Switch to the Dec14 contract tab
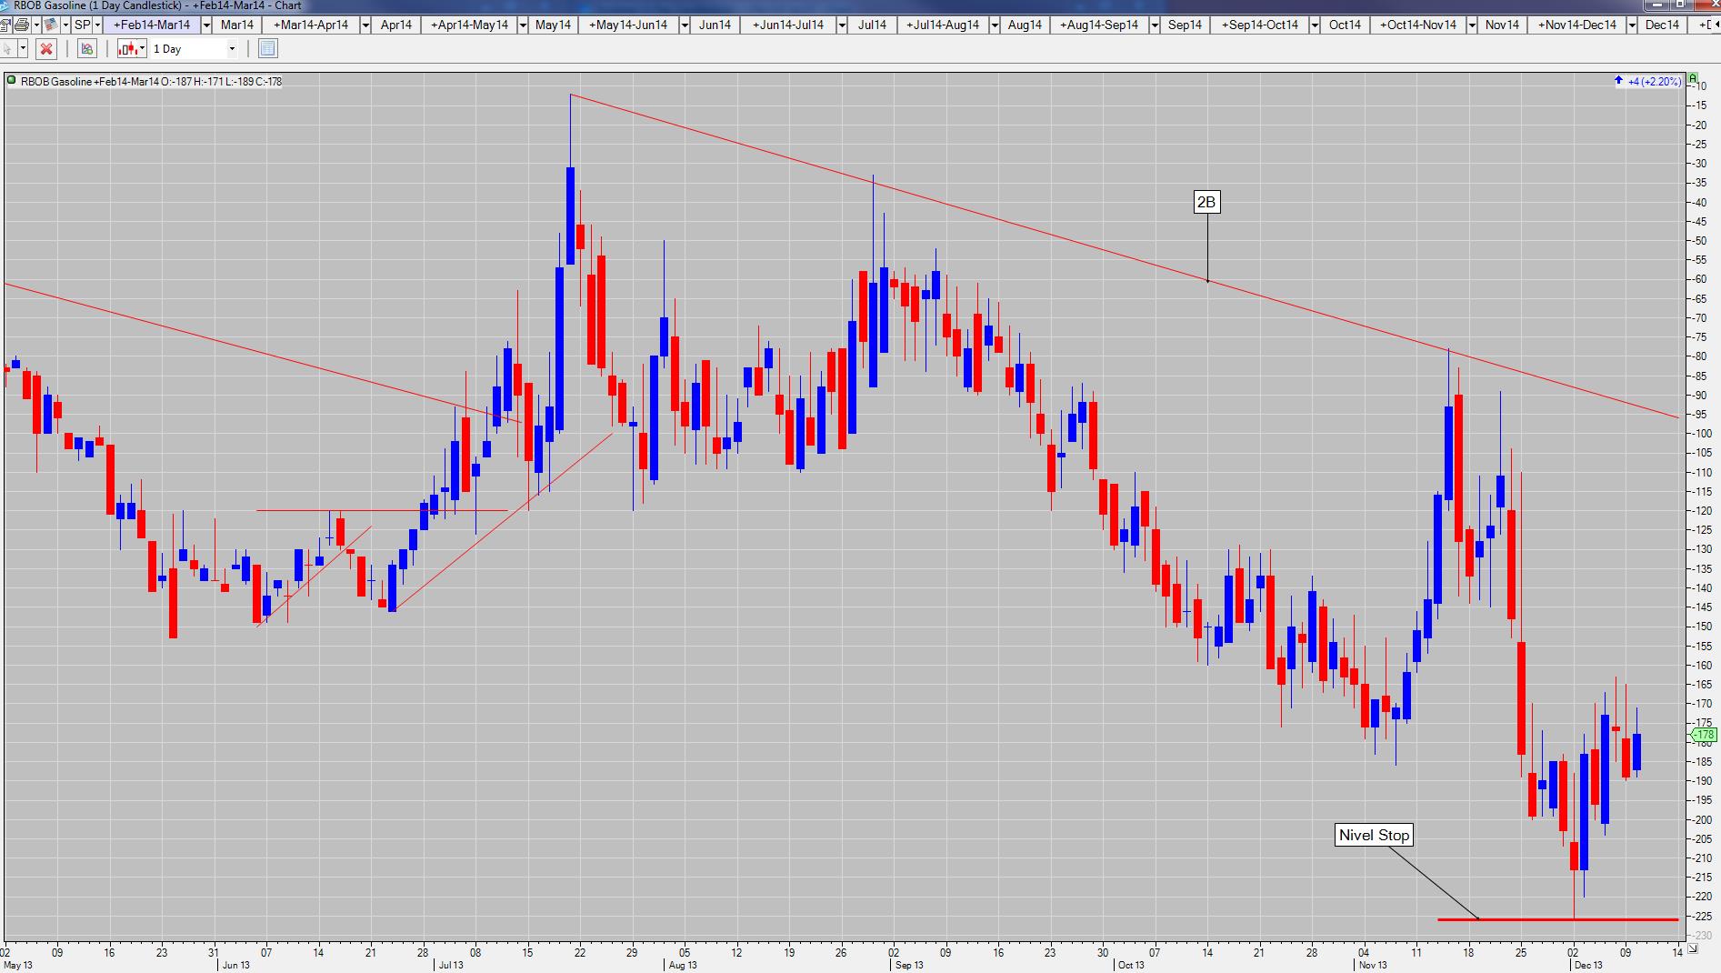 [1662, 25]
